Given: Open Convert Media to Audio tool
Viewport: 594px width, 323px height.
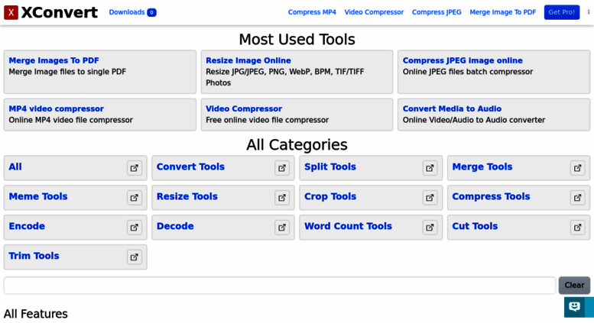Looking at the screenshot, I should coord(452,108).
